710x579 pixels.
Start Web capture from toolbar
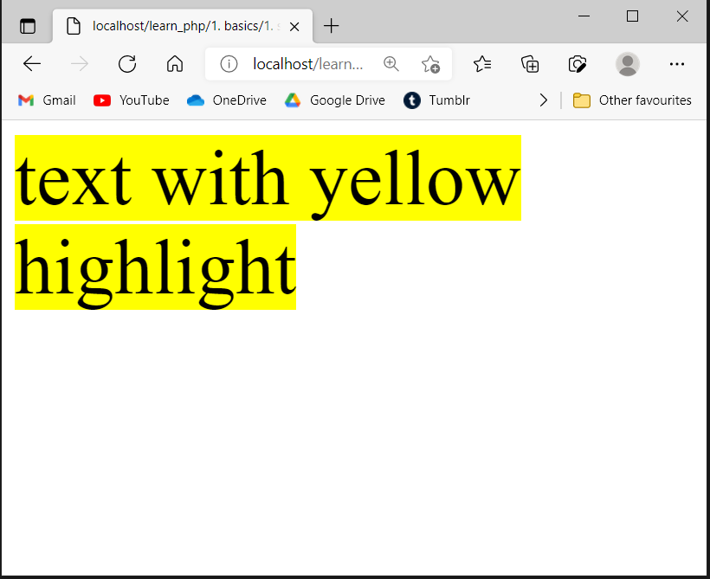578,64
